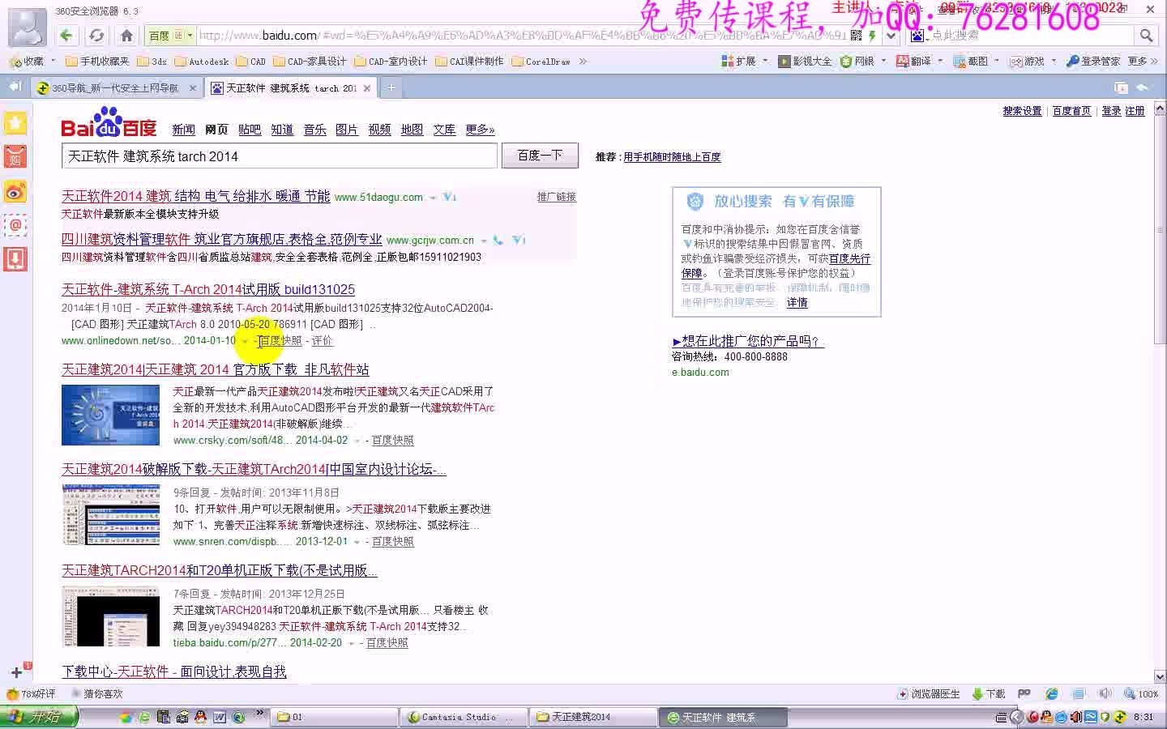The height and width of the screenshot is (729, 1167).
Task: Switch to 贴吧 Baidu category
Action: tap(250, 130)
